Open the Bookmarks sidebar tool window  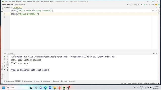(2, 67)
